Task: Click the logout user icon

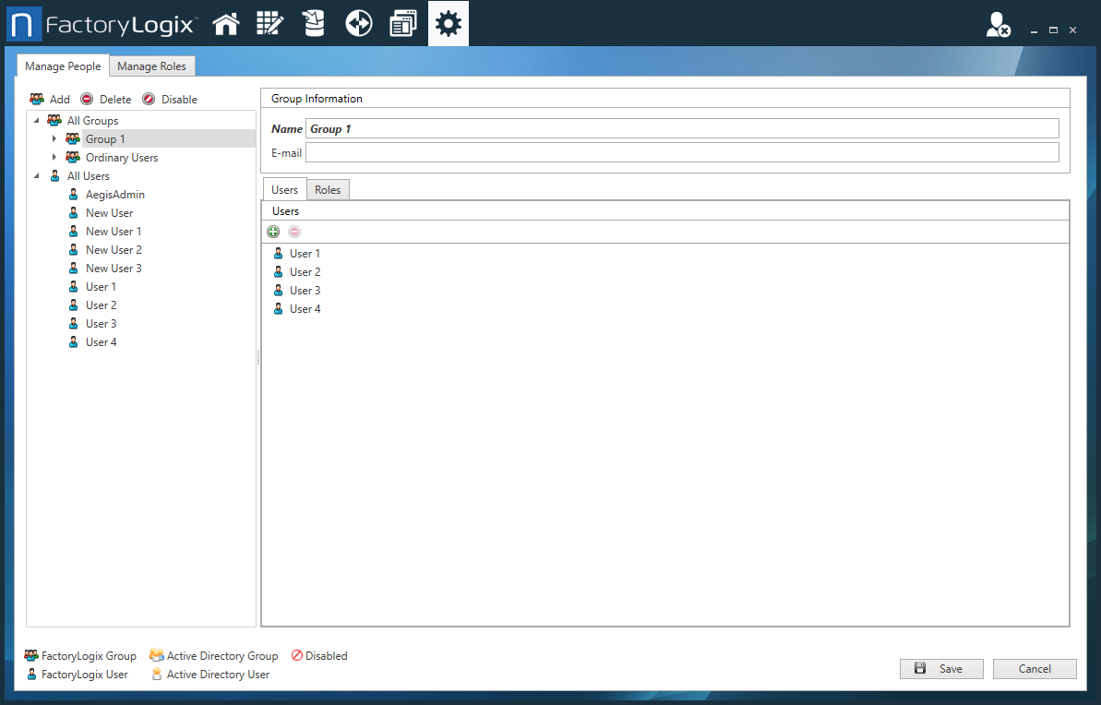Action: (996, 26)
